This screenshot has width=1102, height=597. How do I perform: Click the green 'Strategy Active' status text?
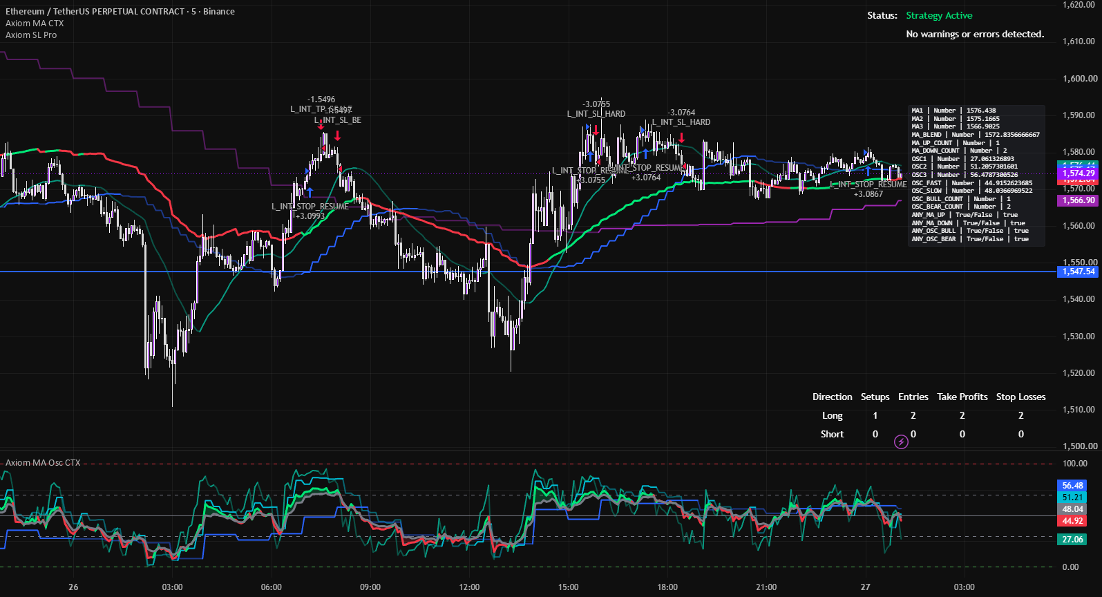tap(939, 16)
